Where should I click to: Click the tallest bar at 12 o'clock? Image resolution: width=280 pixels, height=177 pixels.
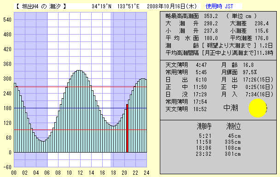point(80,111)
